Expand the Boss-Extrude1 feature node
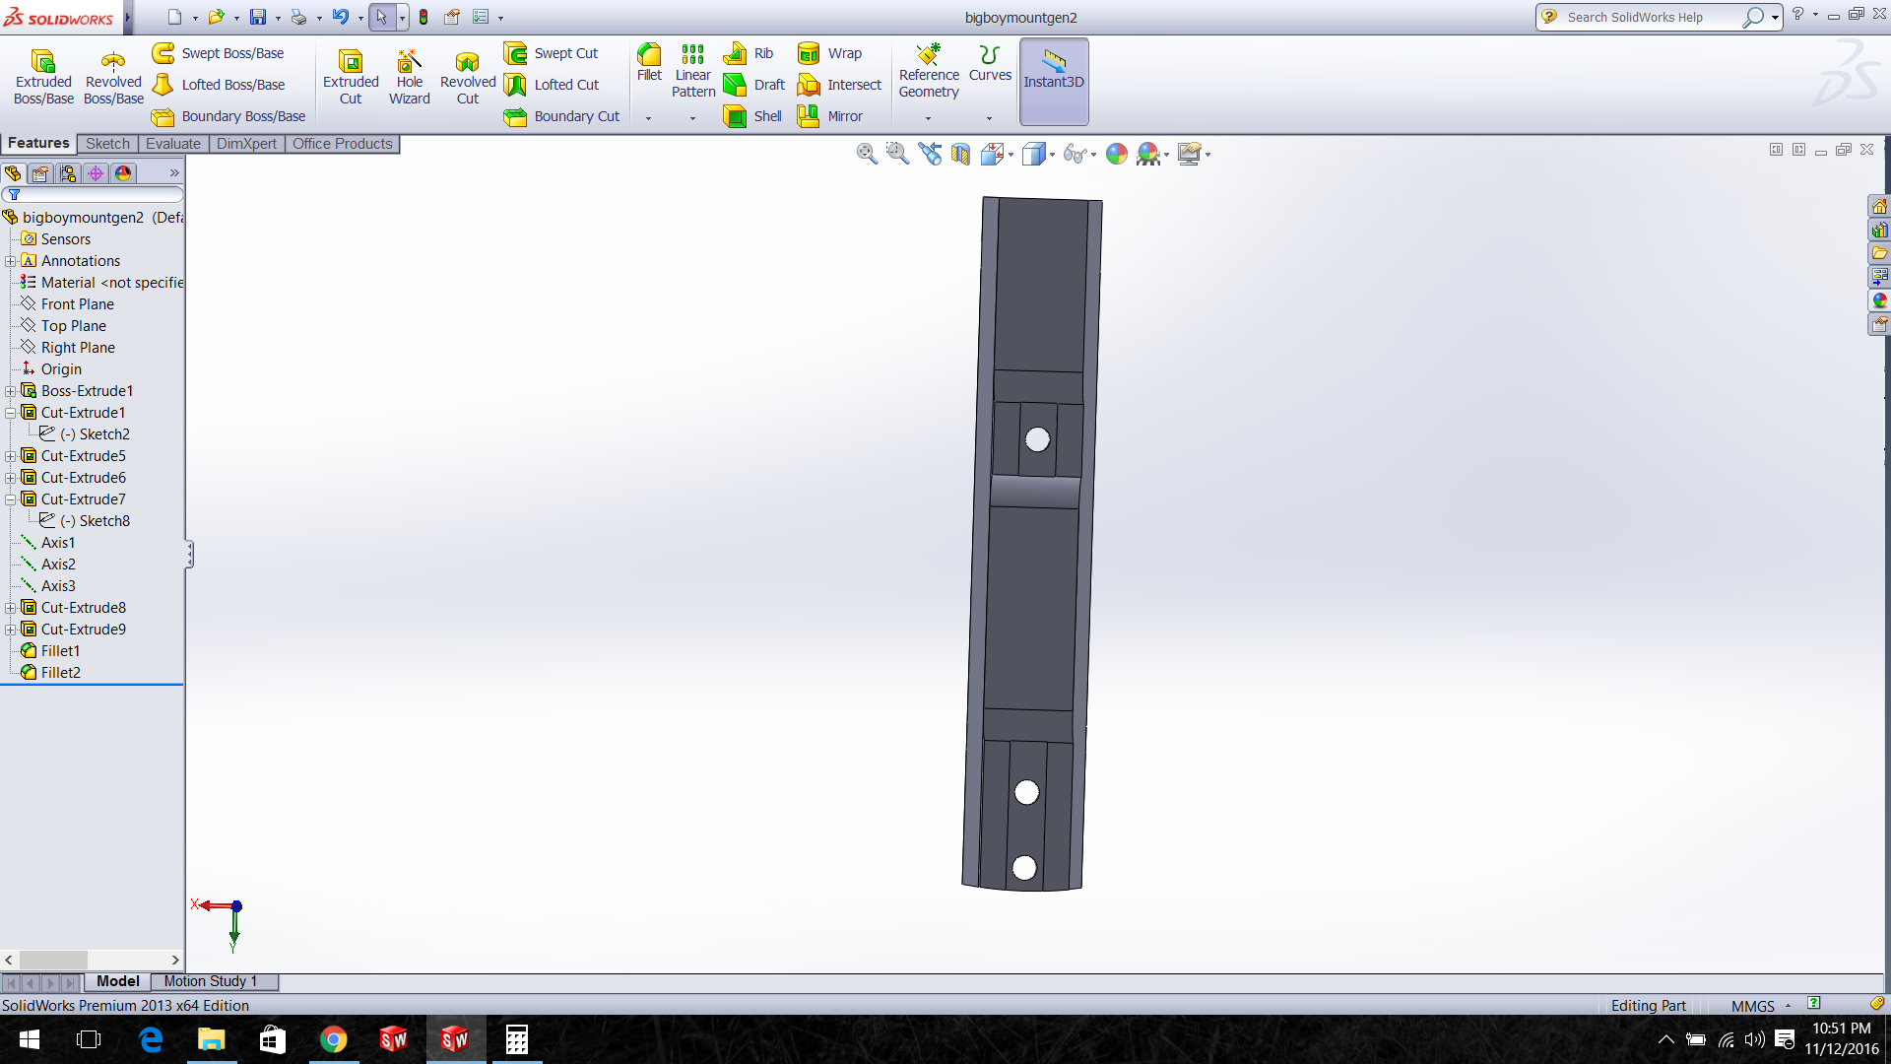 (11, 391)
